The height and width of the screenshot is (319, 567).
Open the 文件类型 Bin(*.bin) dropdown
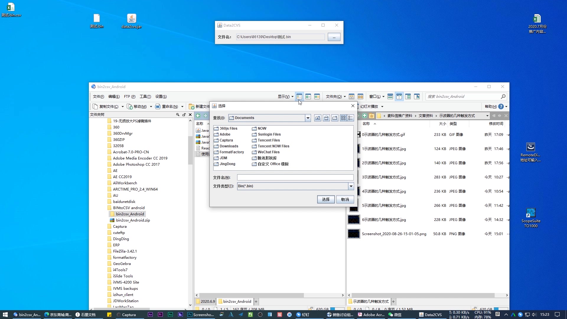(351, 186)
